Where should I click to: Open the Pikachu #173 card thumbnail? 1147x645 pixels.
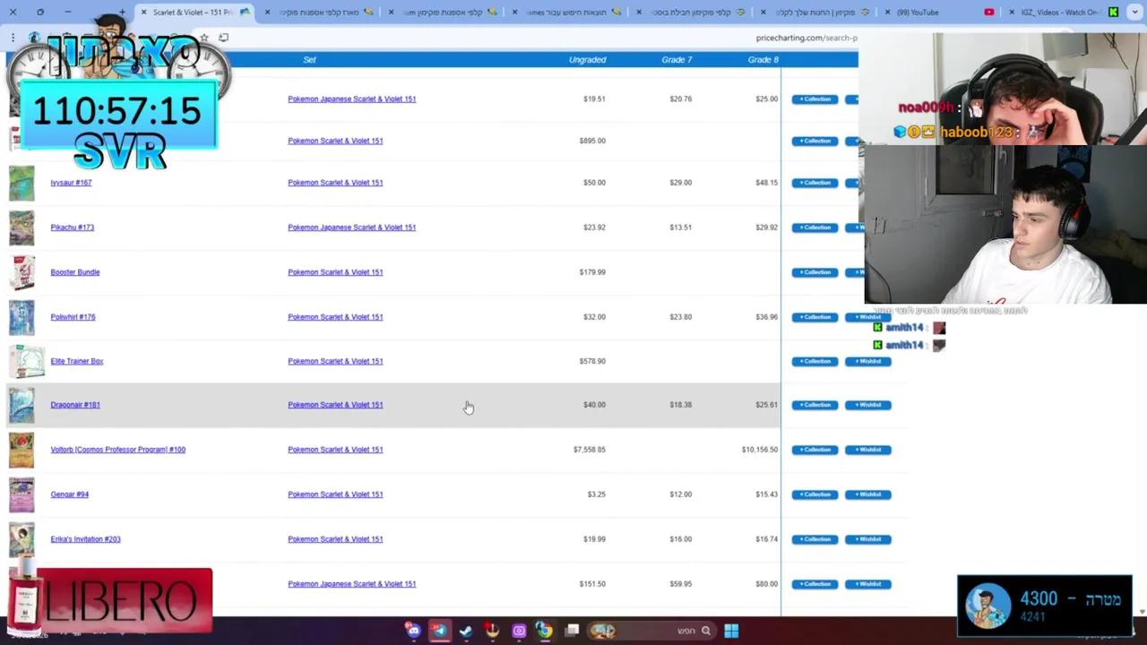coord(22,228)
